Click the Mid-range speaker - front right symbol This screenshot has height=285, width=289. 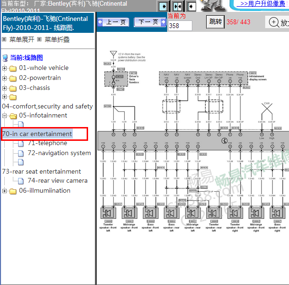point(256,213)
